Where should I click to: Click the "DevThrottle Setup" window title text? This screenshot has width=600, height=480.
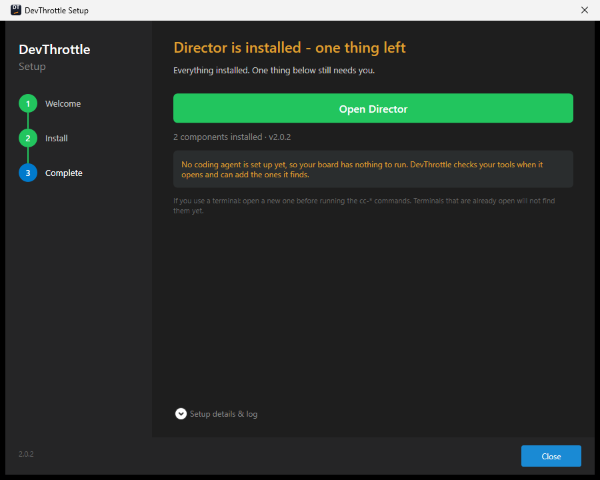pyautogui.click(x=57, y=11)
